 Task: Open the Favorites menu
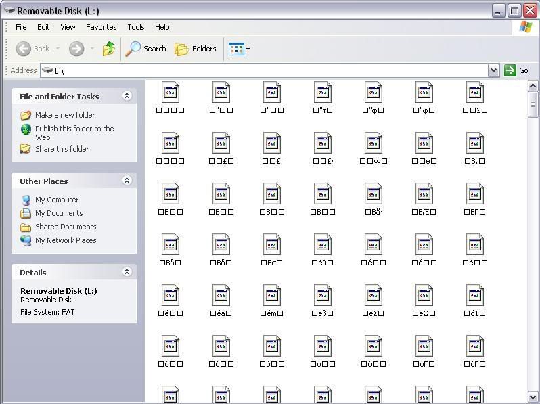[x=102, y=27]
